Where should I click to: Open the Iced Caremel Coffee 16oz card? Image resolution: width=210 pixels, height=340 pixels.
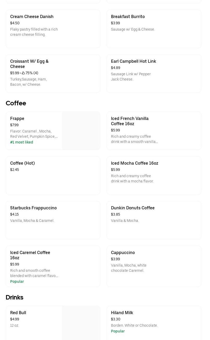click(53, 266)
